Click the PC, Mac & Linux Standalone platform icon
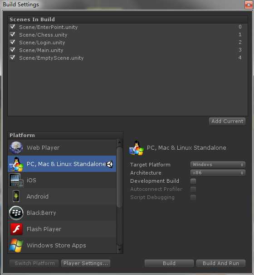The image size is (254, 275). pyautogui.click(x=16, y=164)
